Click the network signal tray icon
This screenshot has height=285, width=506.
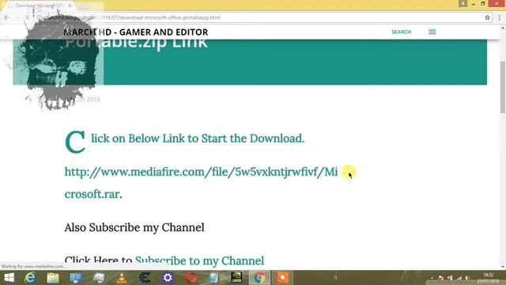(x=459, y=278)
